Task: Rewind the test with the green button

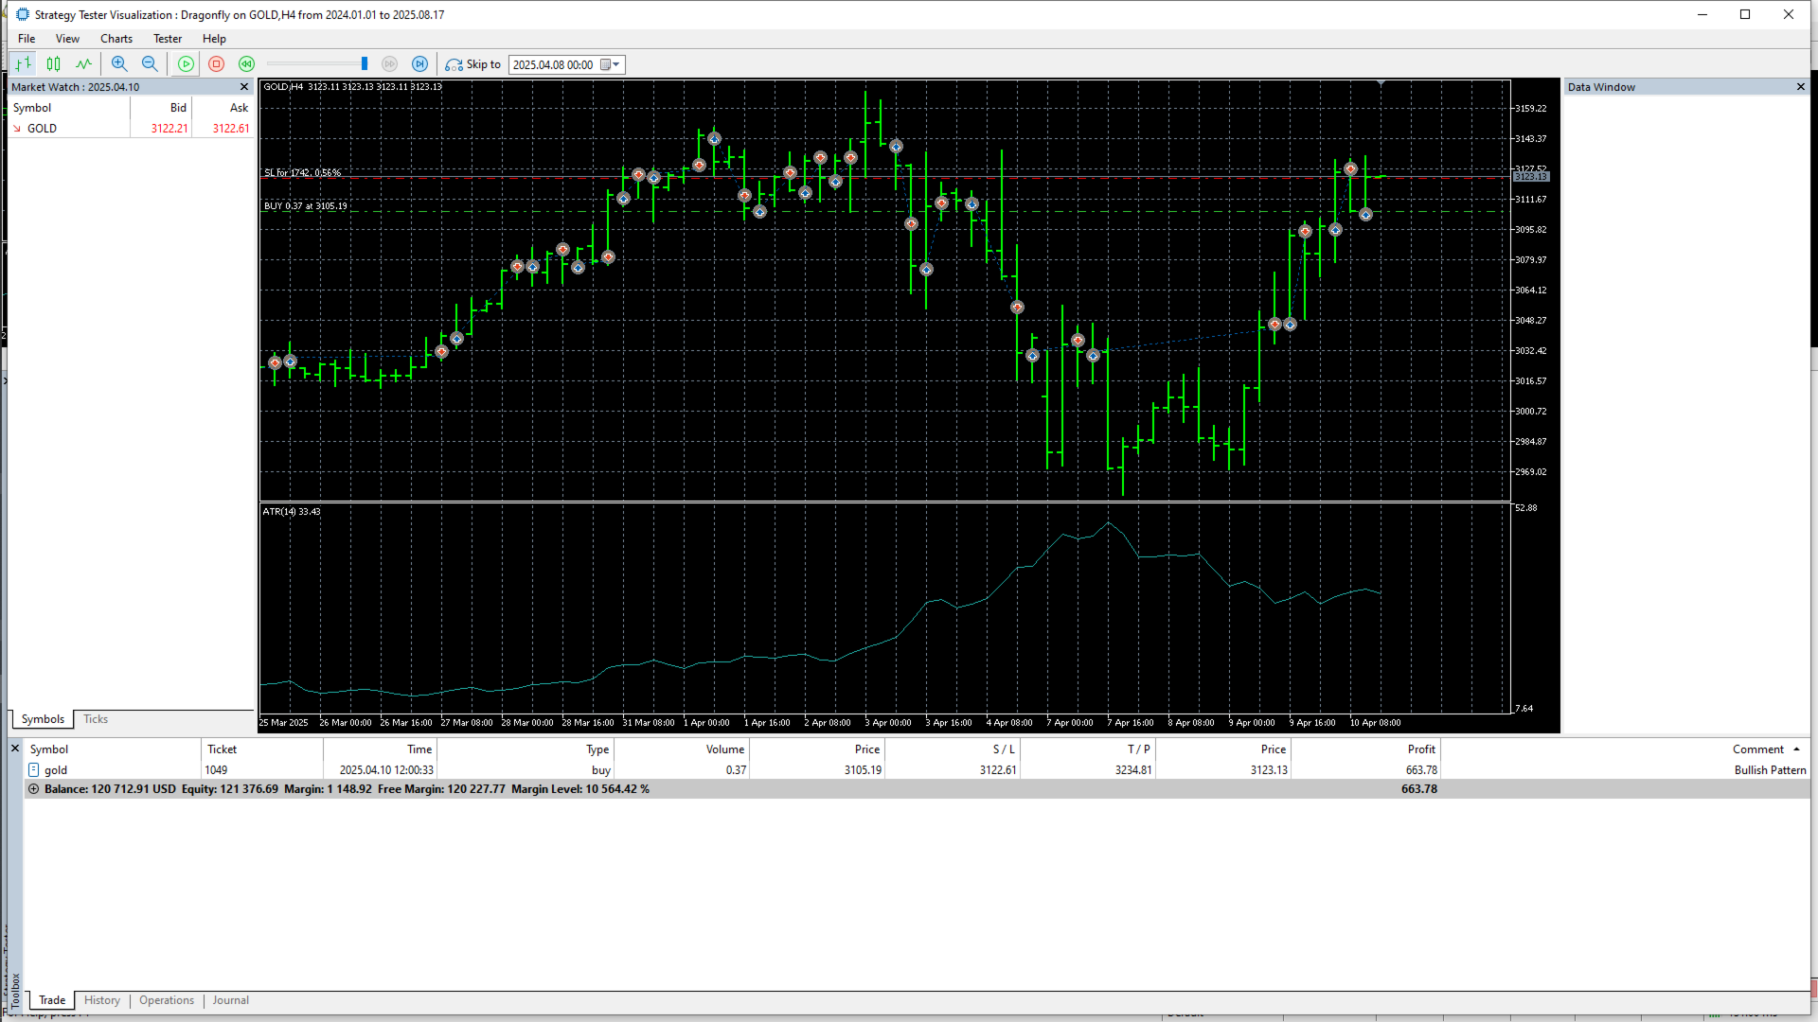Action: coord(247,64)
